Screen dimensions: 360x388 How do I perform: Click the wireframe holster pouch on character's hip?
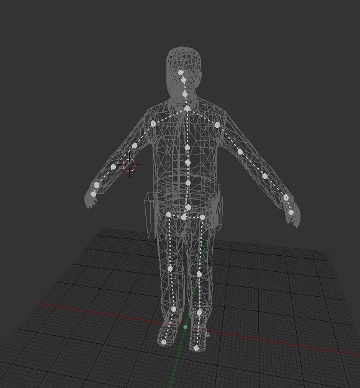[x=150, y=215]
